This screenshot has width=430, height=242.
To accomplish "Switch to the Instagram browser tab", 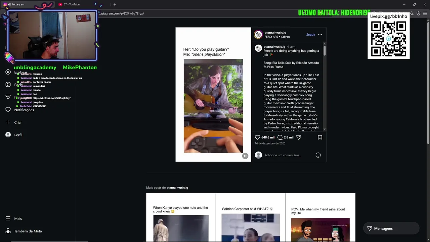I will 28,4.
